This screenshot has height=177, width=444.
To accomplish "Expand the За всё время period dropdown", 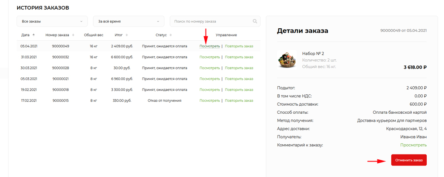I will coord(128,21).
